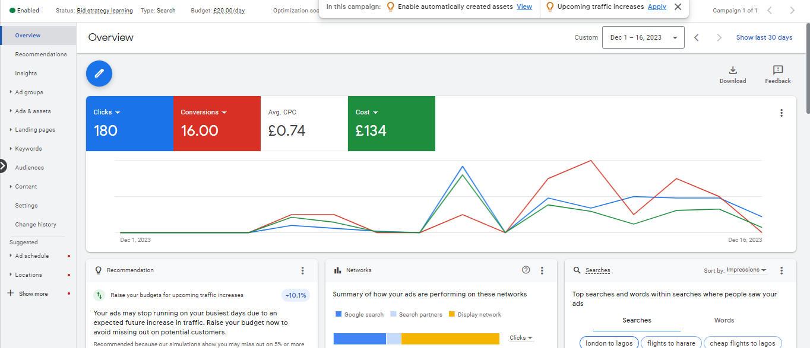810x348 pixels.
Task: Expand the sidebar collapse arrow
Action: pos(3,167)
